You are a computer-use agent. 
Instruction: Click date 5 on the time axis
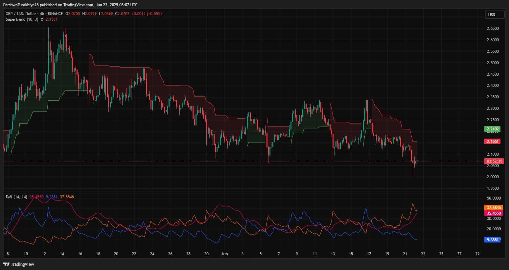coord(261,254)
